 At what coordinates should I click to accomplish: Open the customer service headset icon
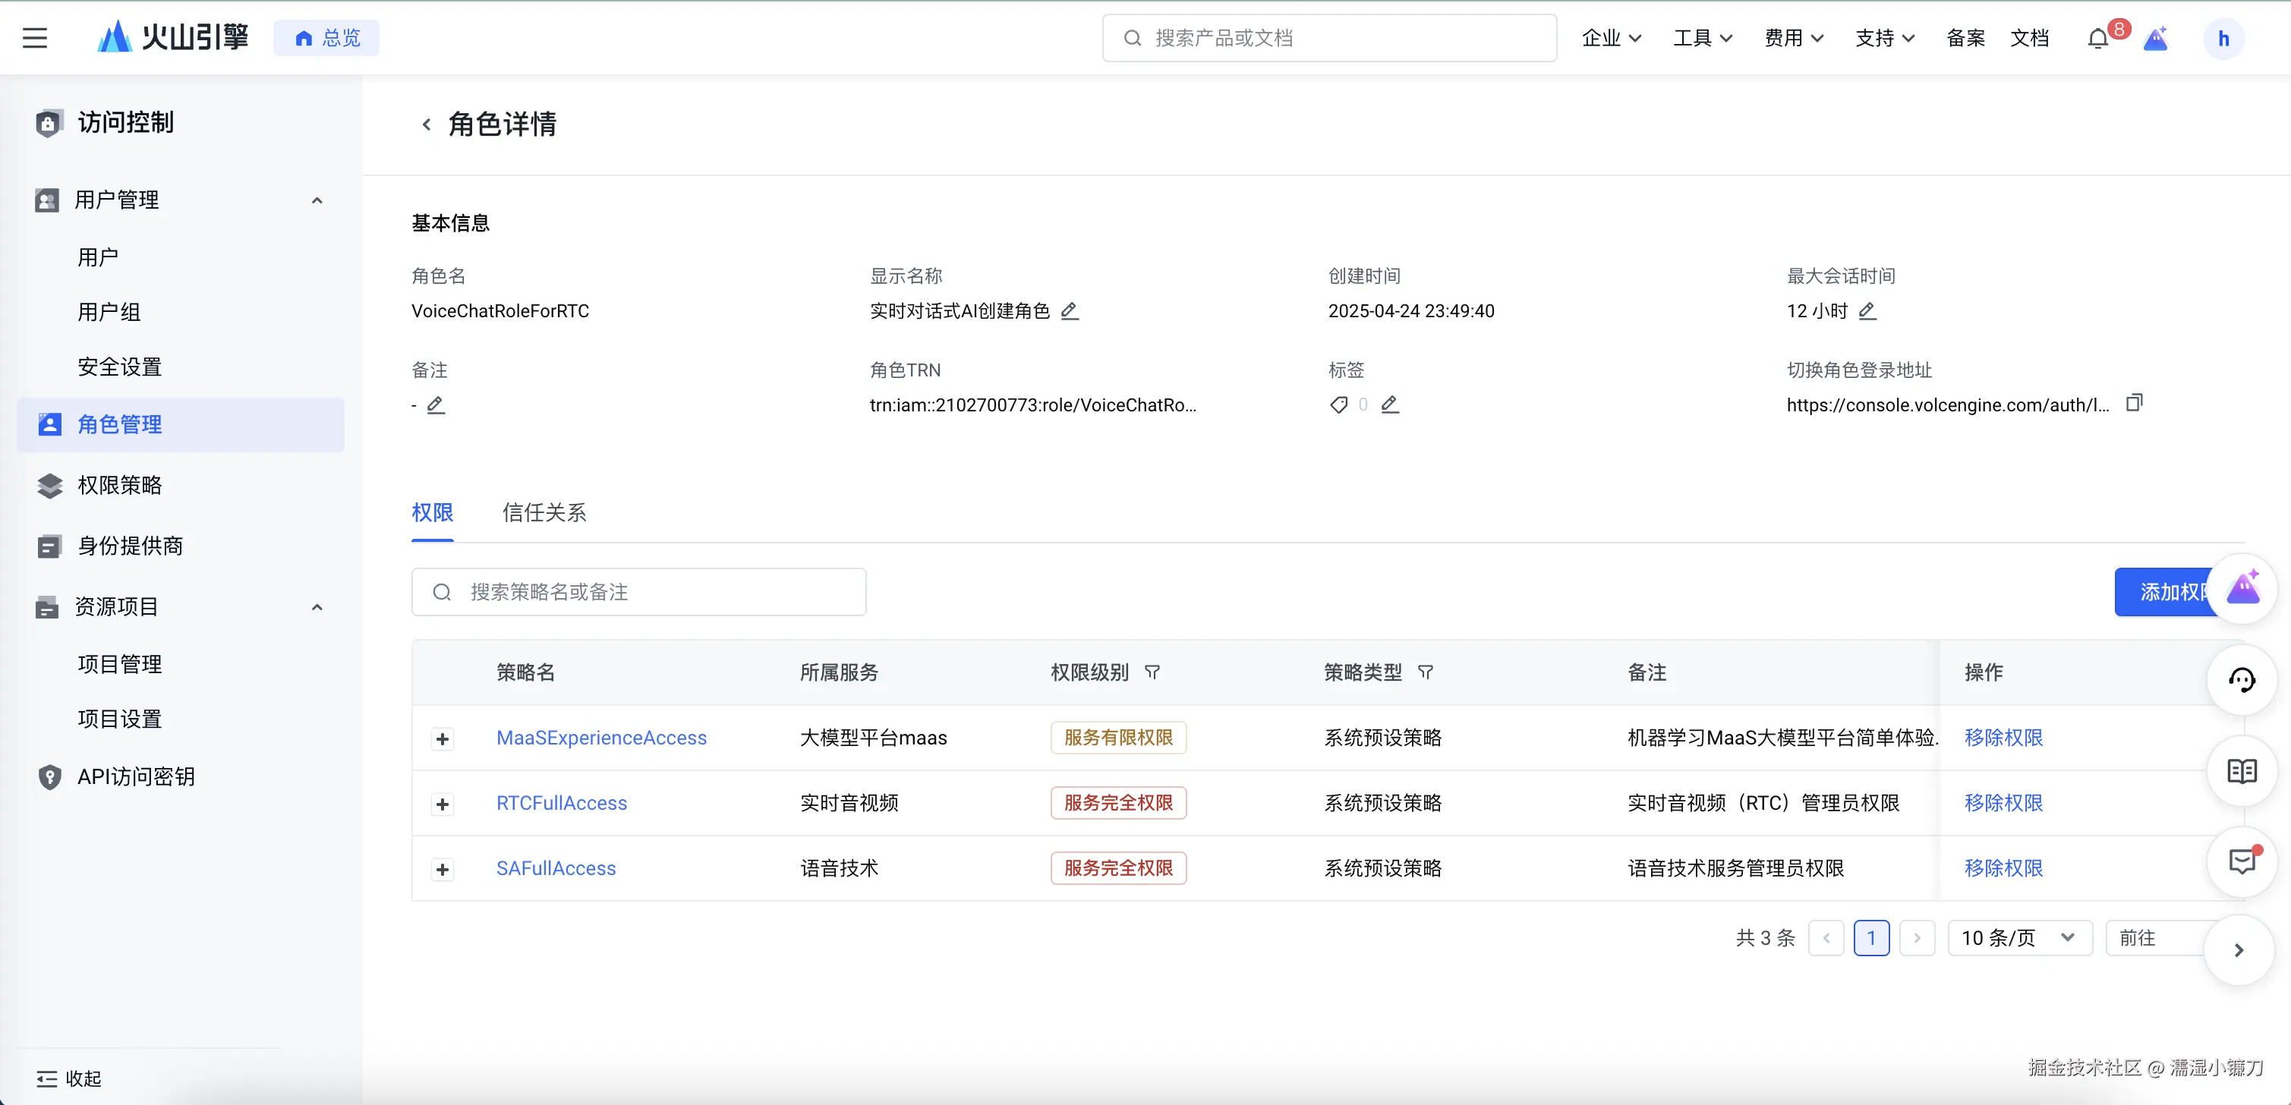[x=2241, y=681]
